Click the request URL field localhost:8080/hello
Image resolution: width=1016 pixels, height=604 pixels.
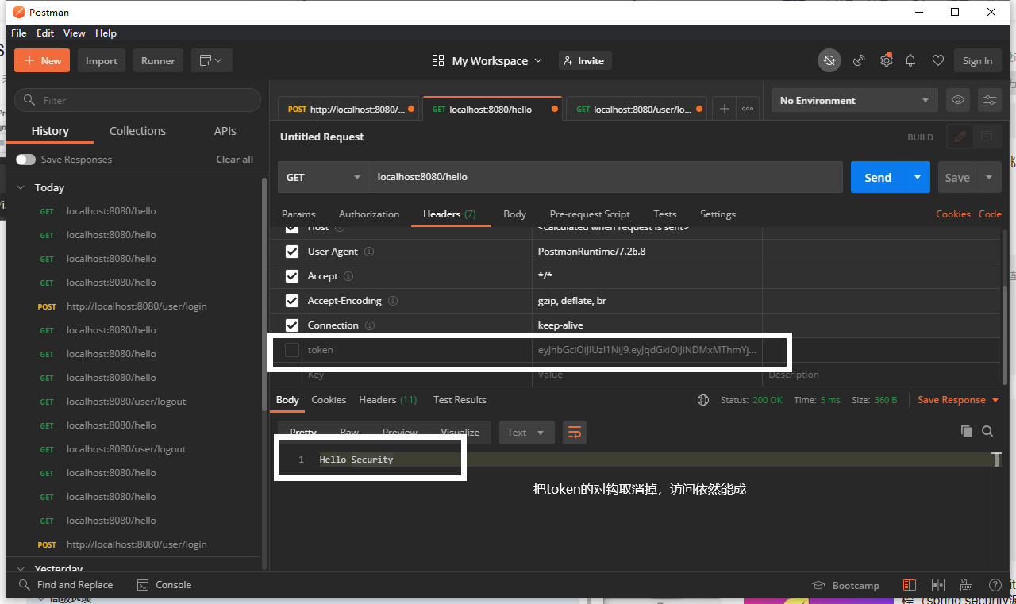(606, 177)
